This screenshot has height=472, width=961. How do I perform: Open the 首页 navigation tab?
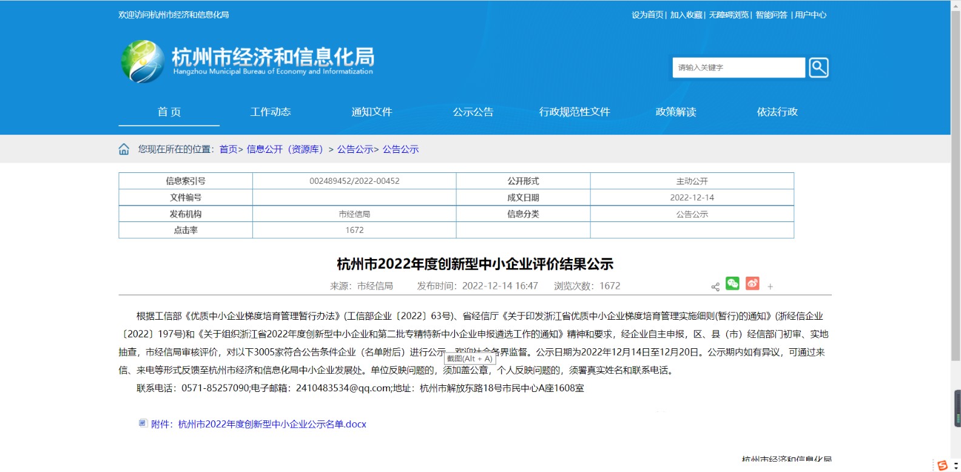tap(169, 112)
